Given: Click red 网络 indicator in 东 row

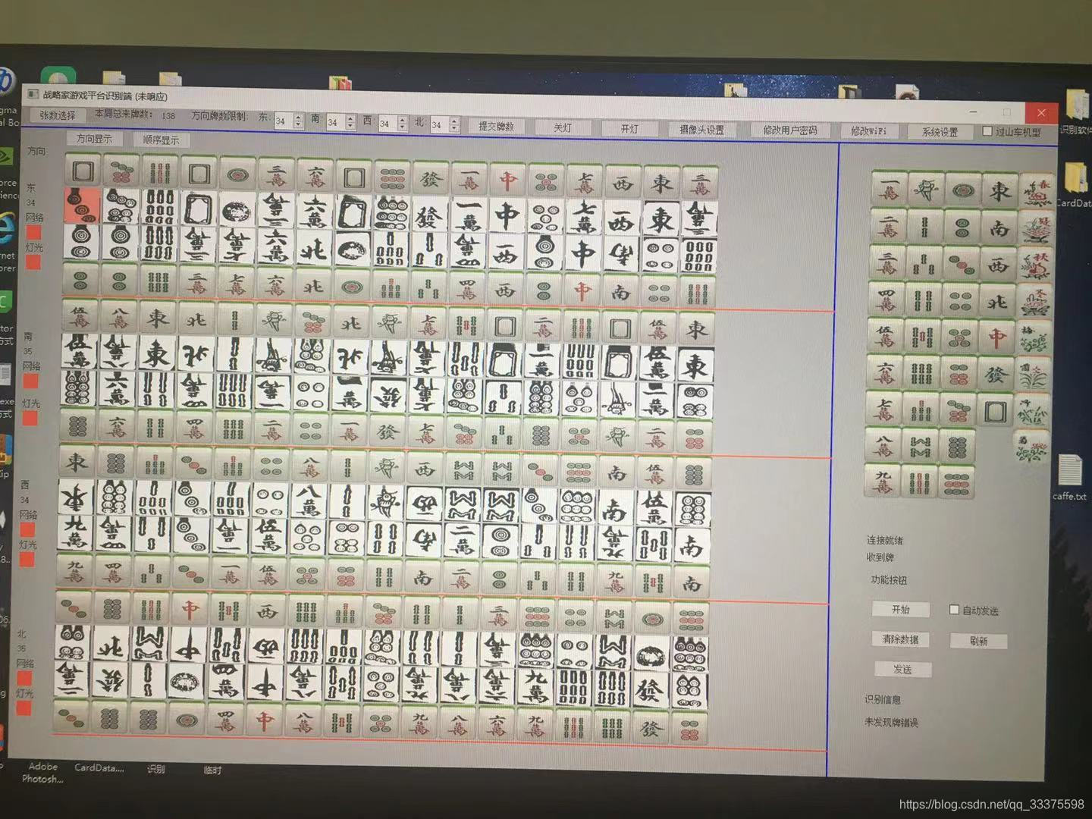Looking at the screenshot, I should [x=33, y=232].
